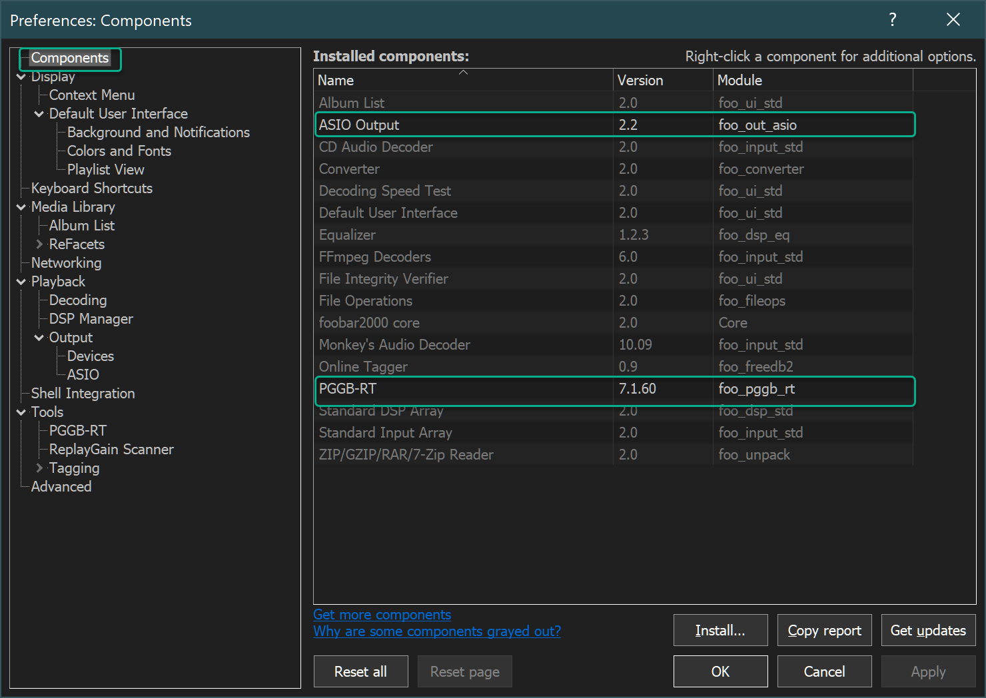Select foobar2000 core row
Image resolution: width=986 pixels, height=698 pixels.
point(613,323)
